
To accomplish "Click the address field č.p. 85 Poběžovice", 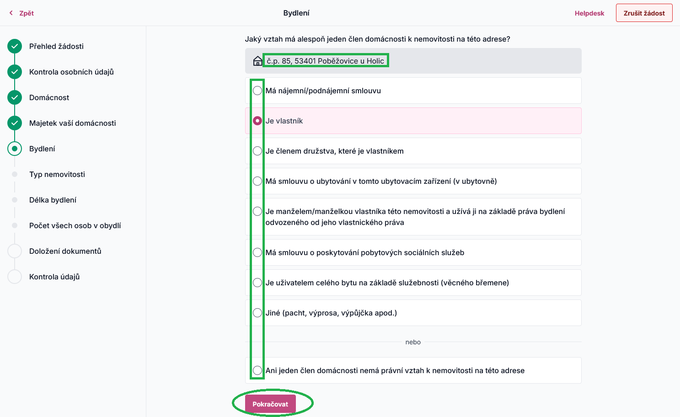I will tap(413, 61).
